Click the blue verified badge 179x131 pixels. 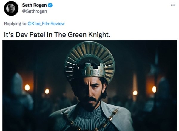(51, 5)
